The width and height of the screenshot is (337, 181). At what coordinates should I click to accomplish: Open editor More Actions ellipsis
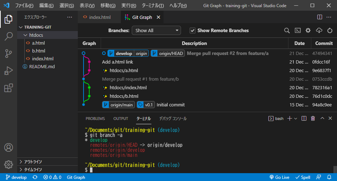coord(329,17)
